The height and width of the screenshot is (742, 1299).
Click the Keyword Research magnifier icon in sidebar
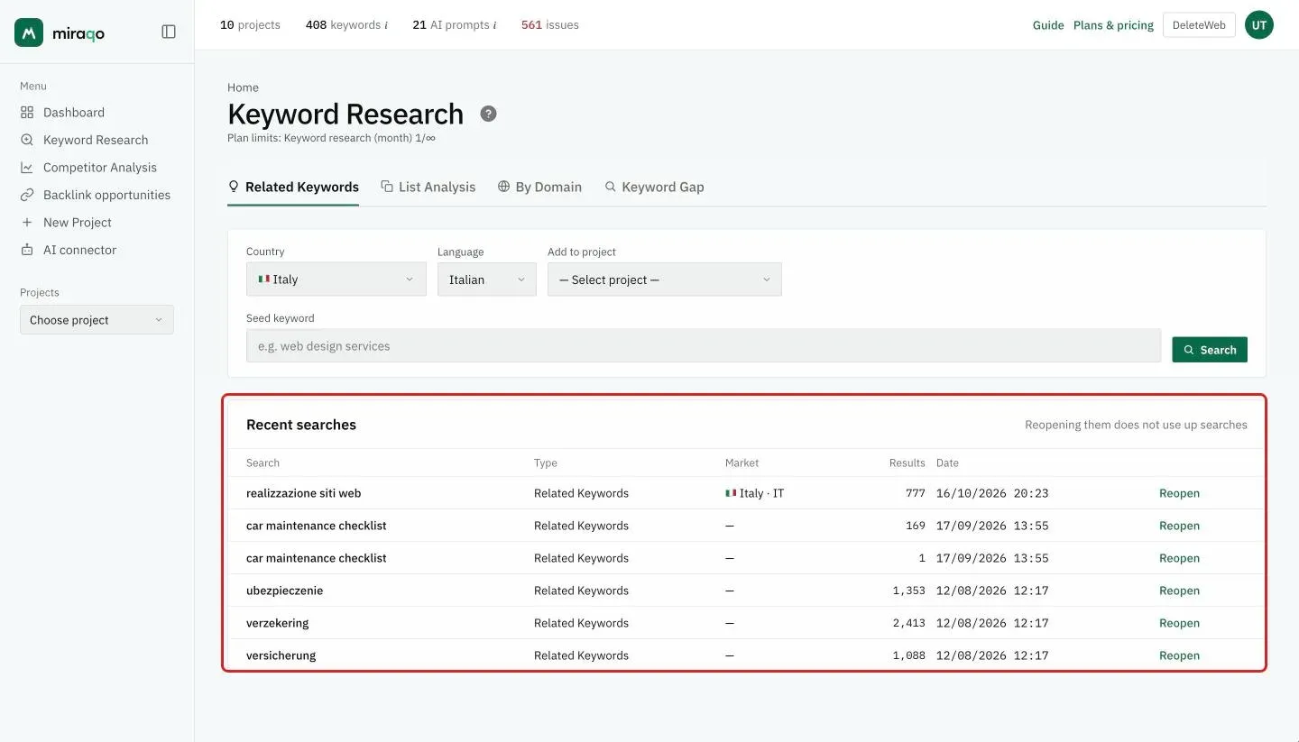(27, 140)
